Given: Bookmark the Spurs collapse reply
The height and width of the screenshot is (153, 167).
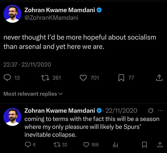Looking at the screenshot, I should (144, 145).
